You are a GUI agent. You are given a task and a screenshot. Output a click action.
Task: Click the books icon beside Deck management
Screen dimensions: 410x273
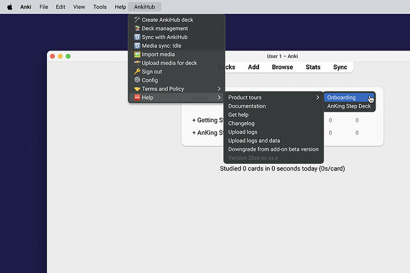coord(137,28)
